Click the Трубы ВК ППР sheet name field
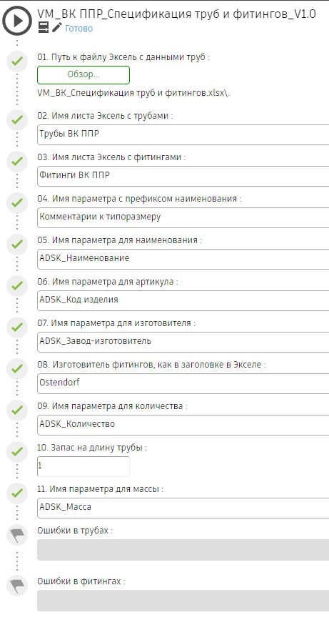Image resolution: width=329 pixels, height=620 pixels. tap(183, 135)
